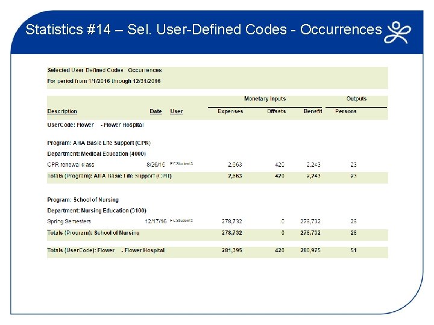Click offsets '0' in the Spring Semesters row
This screenshot has height=325, width=434.
click(283, 221)
